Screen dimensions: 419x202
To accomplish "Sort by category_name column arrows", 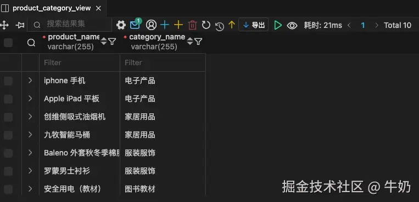I will tap(189, 41).
